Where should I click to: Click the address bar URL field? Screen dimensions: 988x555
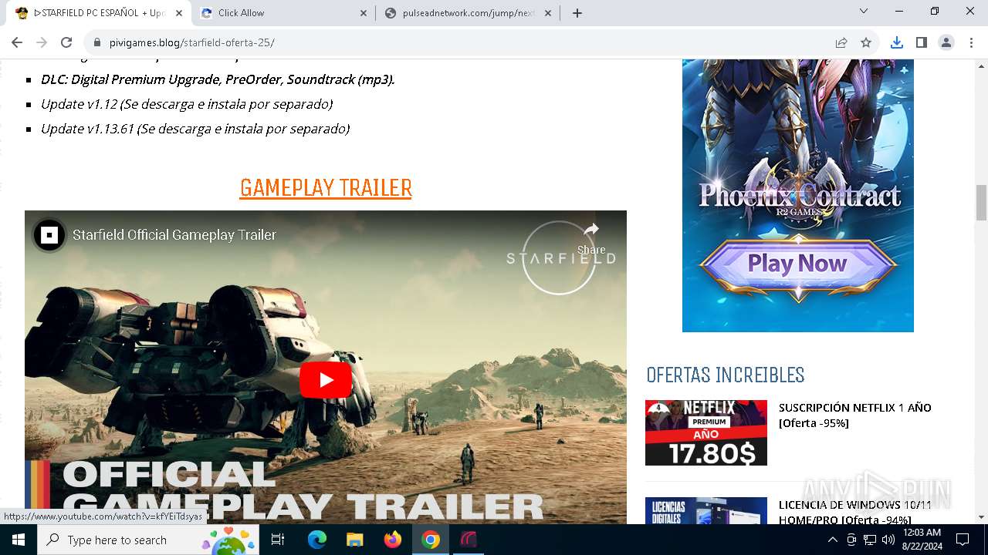pos(463,42)
